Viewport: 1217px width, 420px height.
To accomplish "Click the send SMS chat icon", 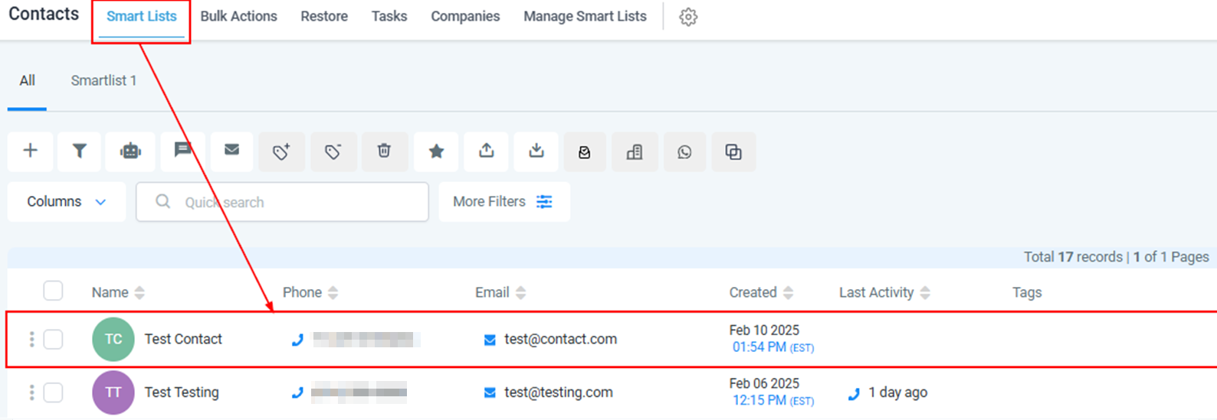I will coord(182,150).
